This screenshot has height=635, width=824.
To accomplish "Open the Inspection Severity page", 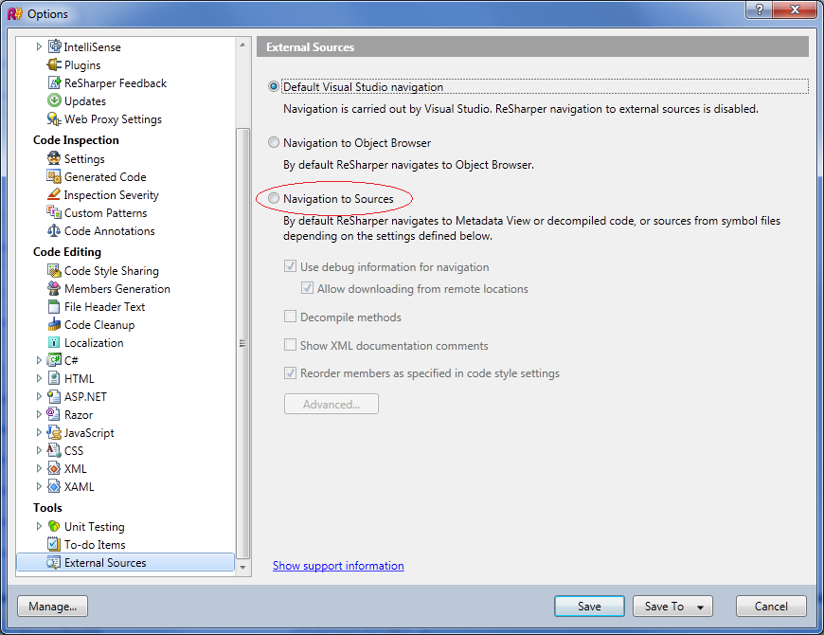I will pyautogui.click(x=112, y=194).
